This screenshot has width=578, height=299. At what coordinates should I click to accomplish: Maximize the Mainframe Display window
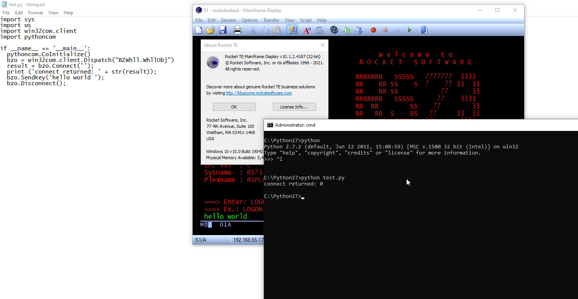(497, 10)
